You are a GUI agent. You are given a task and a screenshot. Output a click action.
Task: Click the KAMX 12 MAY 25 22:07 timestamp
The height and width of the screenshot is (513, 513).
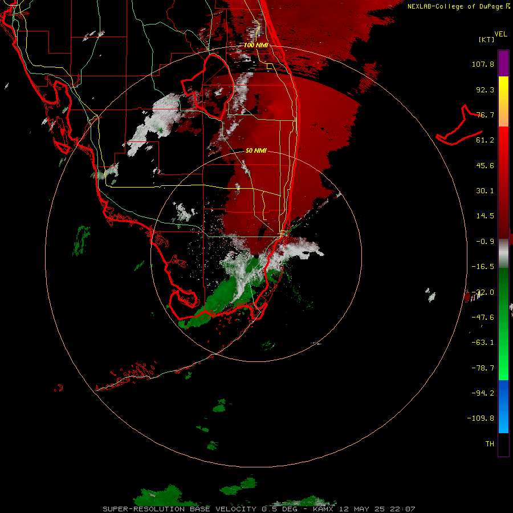[x=364, y=509]
